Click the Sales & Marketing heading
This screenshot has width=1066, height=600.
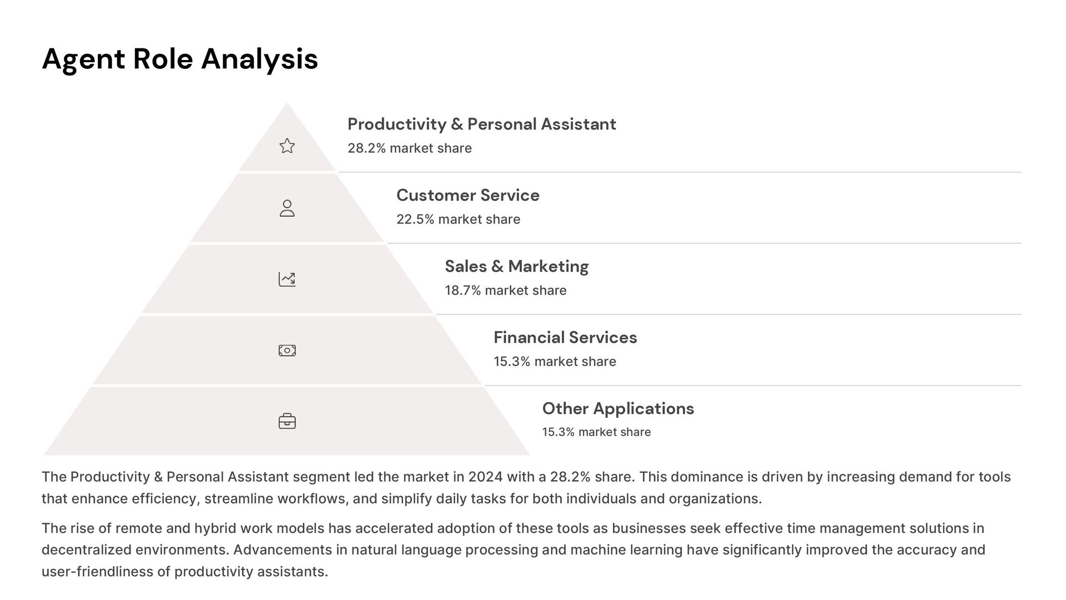click(517, 266)
